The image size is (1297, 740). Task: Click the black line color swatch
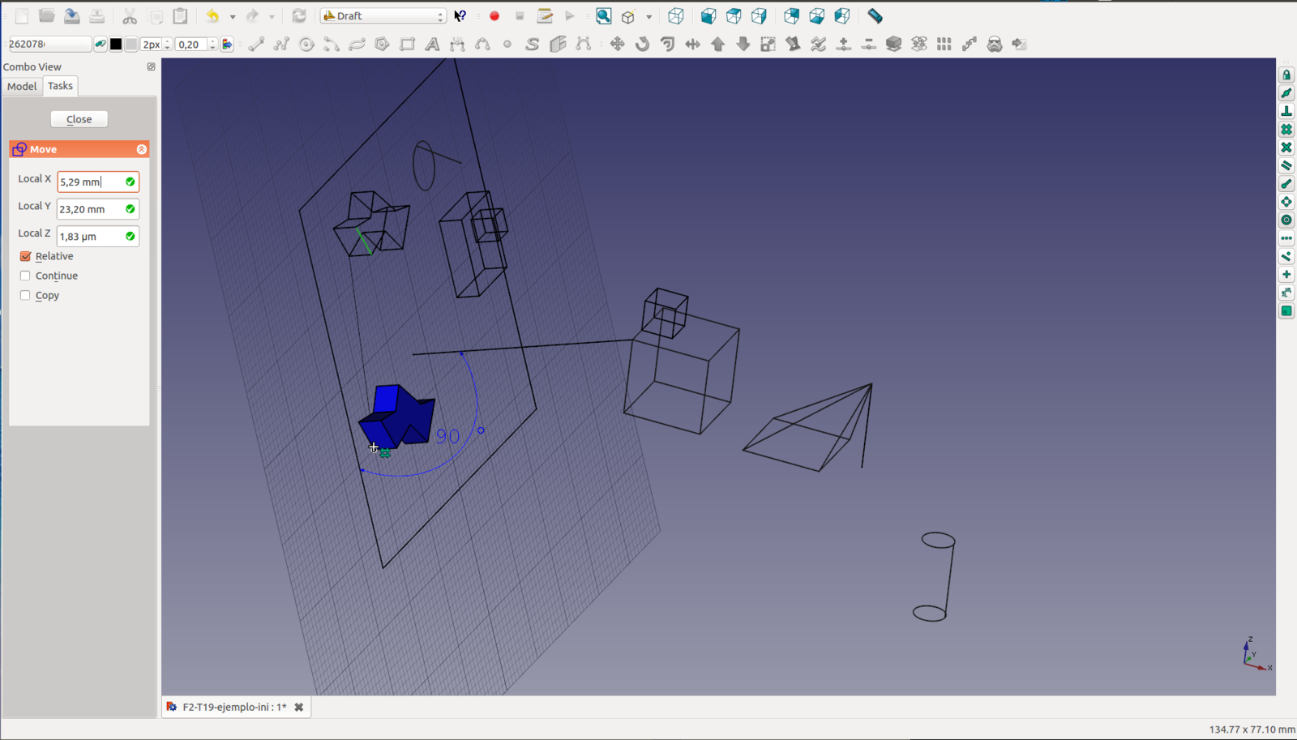click(x=116, y=45)
